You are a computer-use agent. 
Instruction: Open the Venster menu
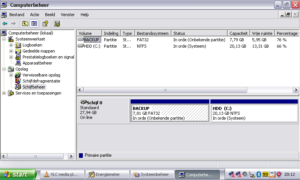pos(68,15)
